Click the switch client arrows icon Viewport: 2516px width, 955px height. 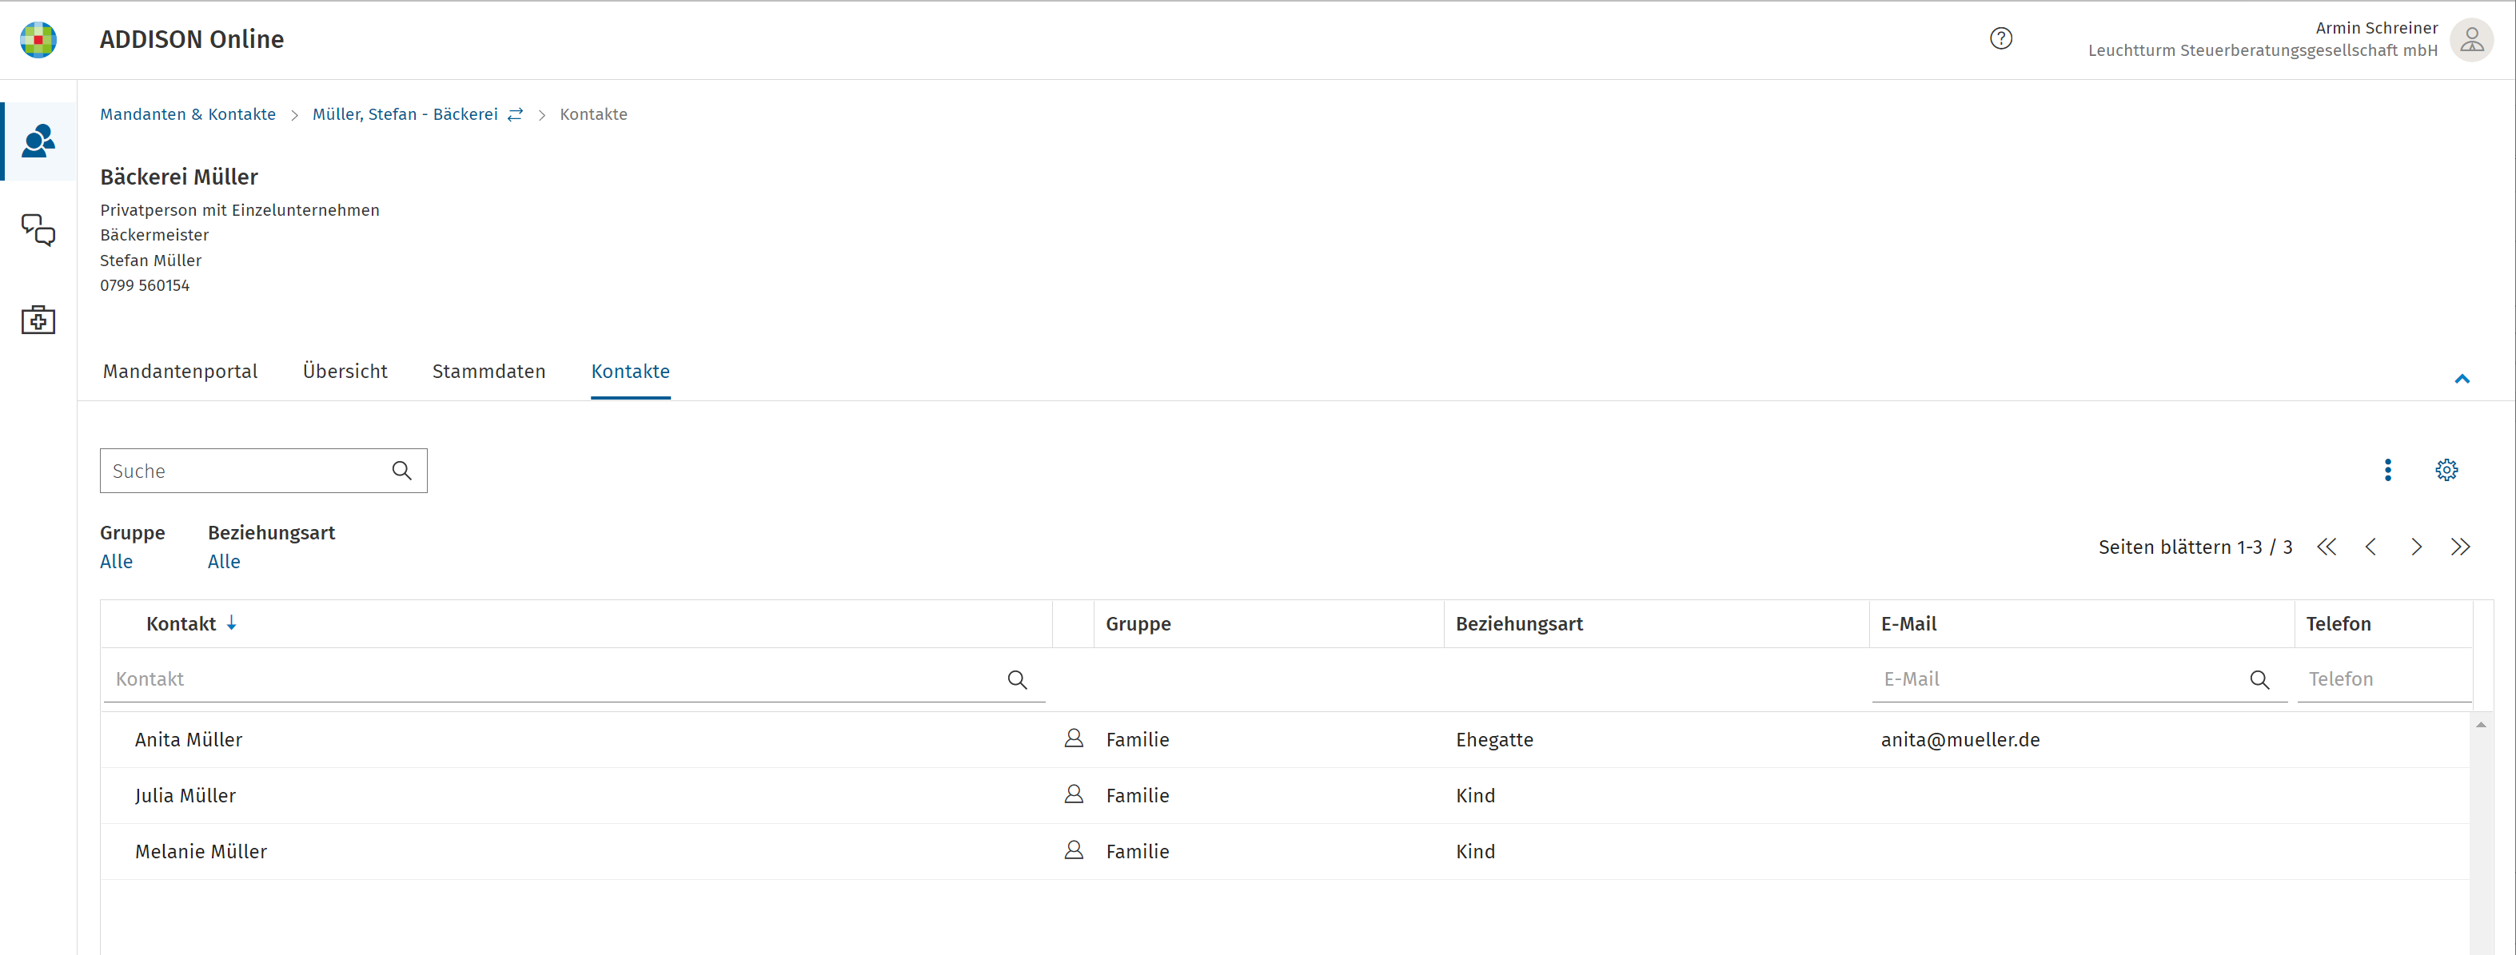coord(516,114)
